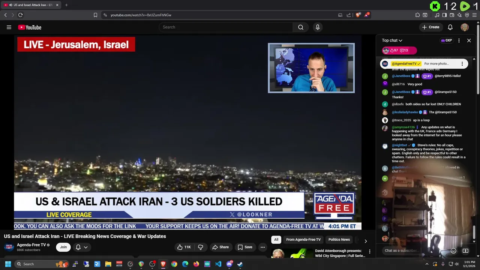Open more actions three-dot video menu
480x270 pixels.
pos(262,247)
